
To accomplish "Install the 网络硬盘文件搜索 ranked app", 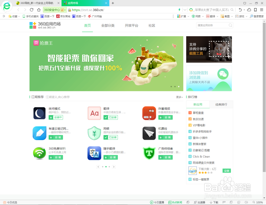I will click(227, 171).
